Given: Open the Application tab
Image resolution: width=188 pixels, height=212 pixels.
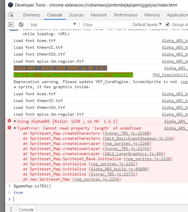Looking at the screenshot, I should (178, 15).
